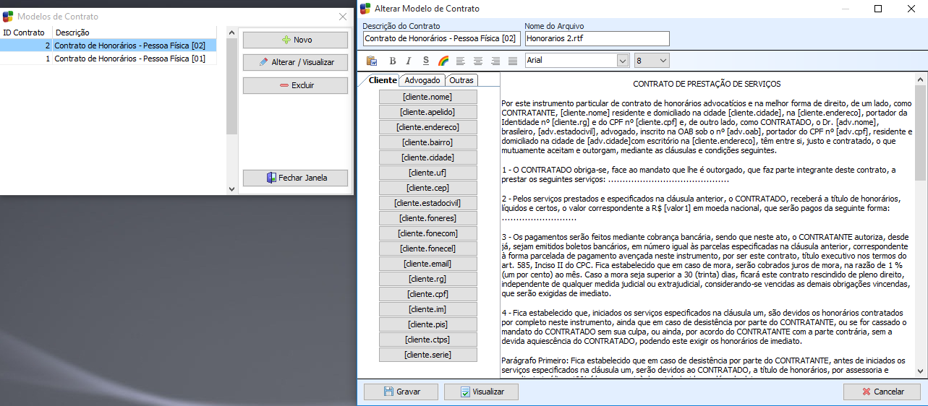Insert the [cliente.endereco] field
The image size is (928, 406).
point(427,127)
